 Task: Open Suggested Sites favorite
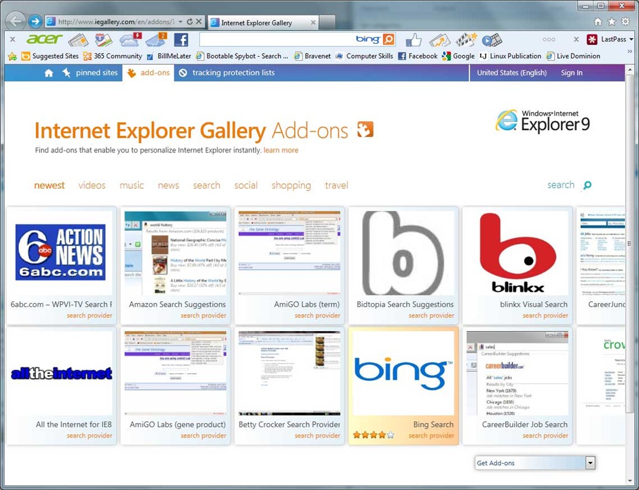[x=50, y=56]
